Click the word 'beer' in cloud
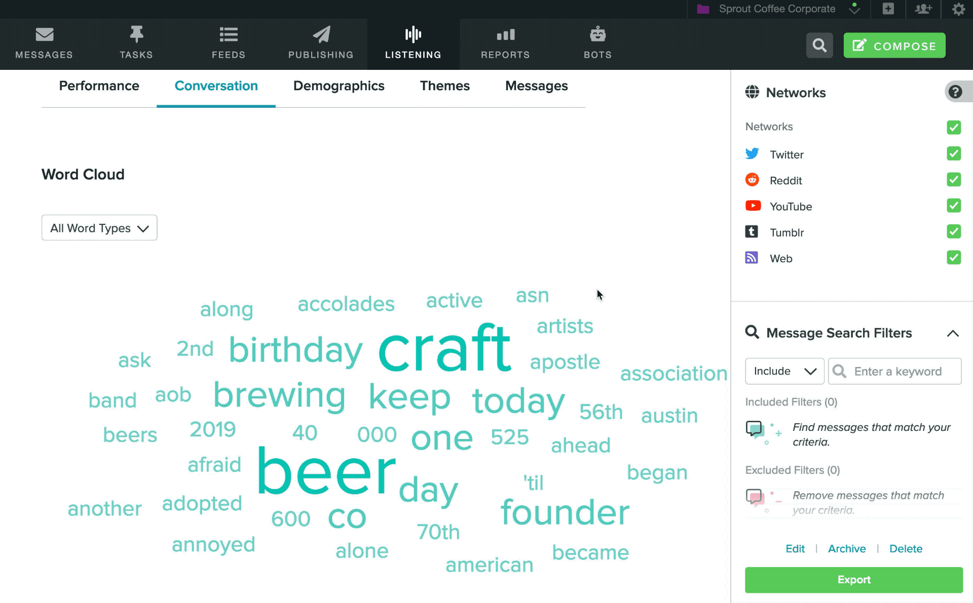Screen dimensions: 973x603 pos(326,472)
